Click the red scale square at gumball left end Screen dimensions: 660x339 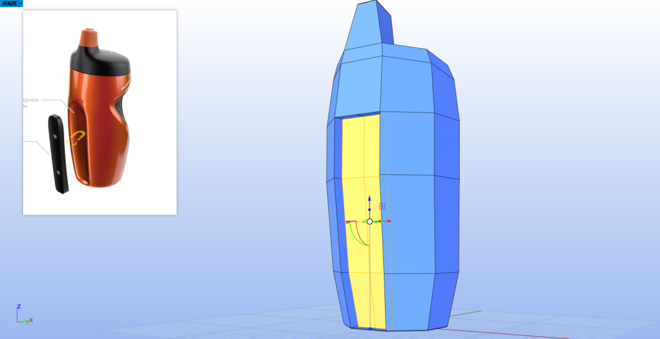click(x=347, y=222)
